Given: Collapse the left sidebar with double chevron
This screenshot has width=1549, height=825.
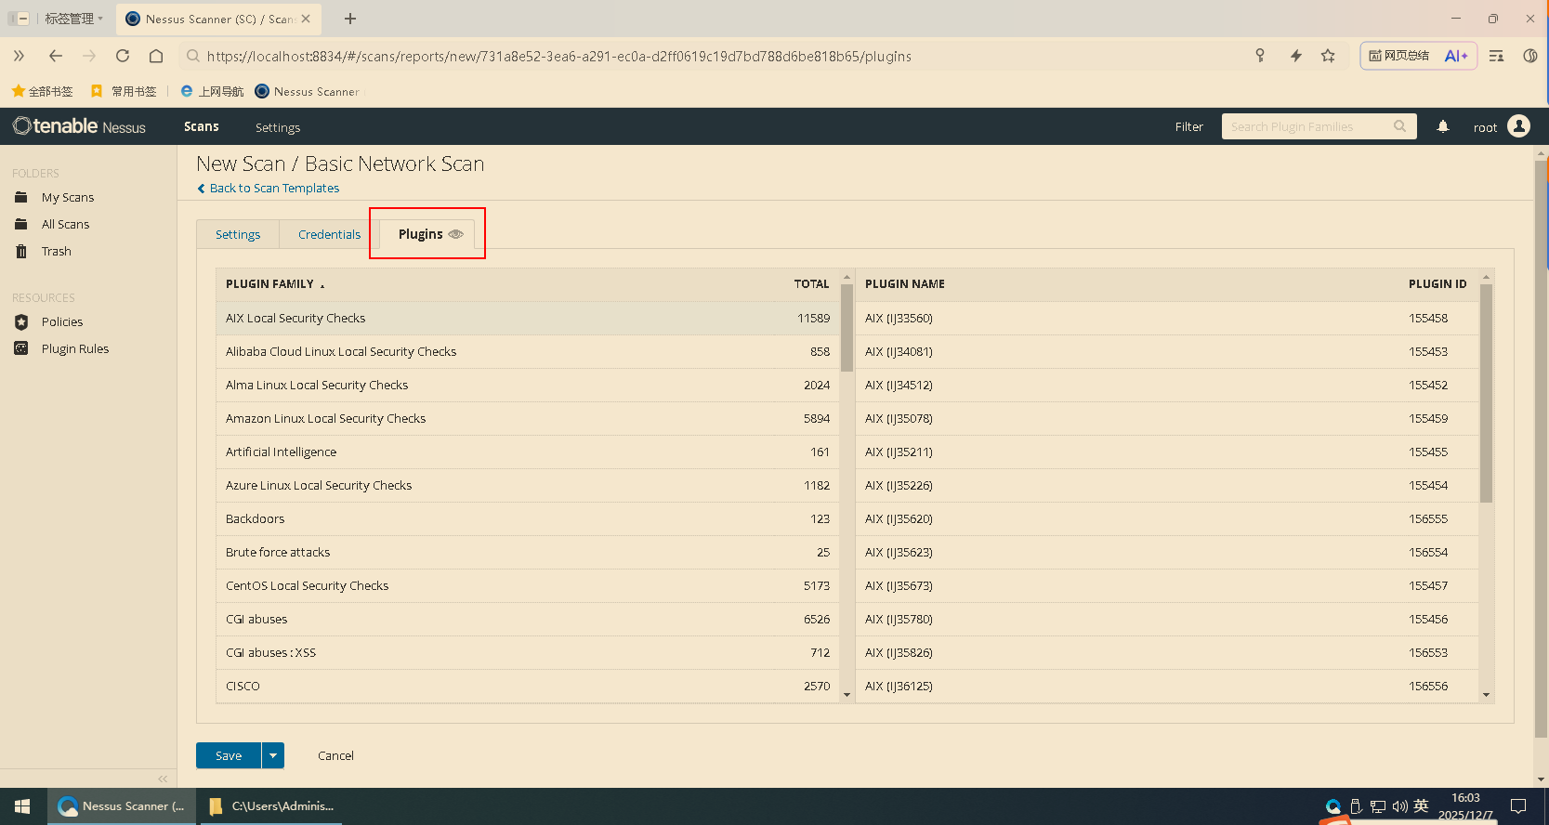Looking at the screenshot, I should tap(163, 779).
